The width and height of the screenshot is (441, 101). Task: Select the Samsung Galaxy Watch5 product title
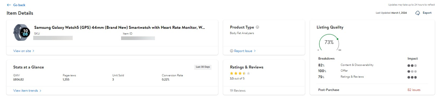119,27
